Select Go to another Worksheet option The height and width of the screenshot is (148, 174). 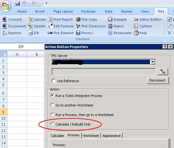point(52,105)
